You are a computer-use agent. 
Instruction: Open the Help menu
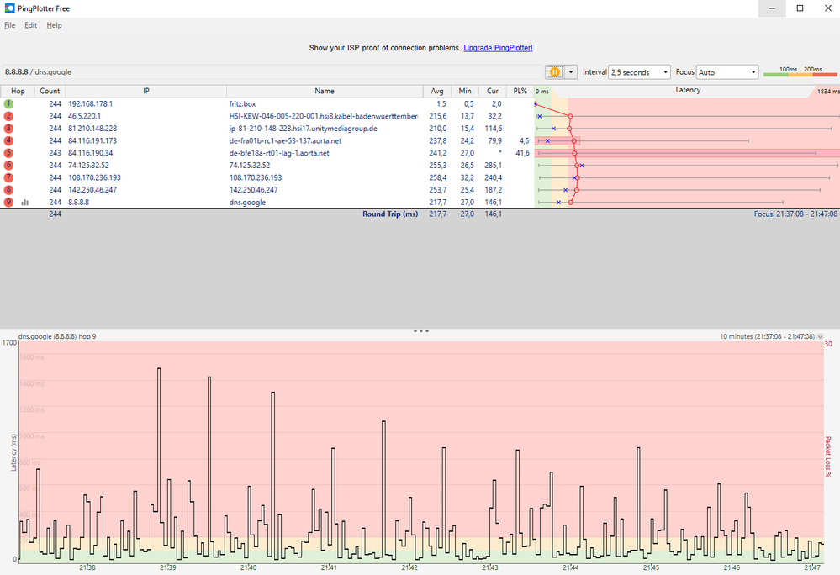click(x=54, y=25)
